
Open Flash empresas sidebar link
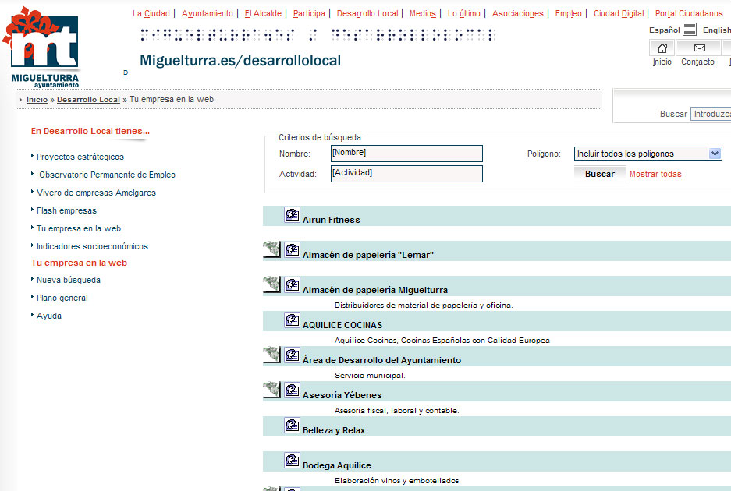66,210
